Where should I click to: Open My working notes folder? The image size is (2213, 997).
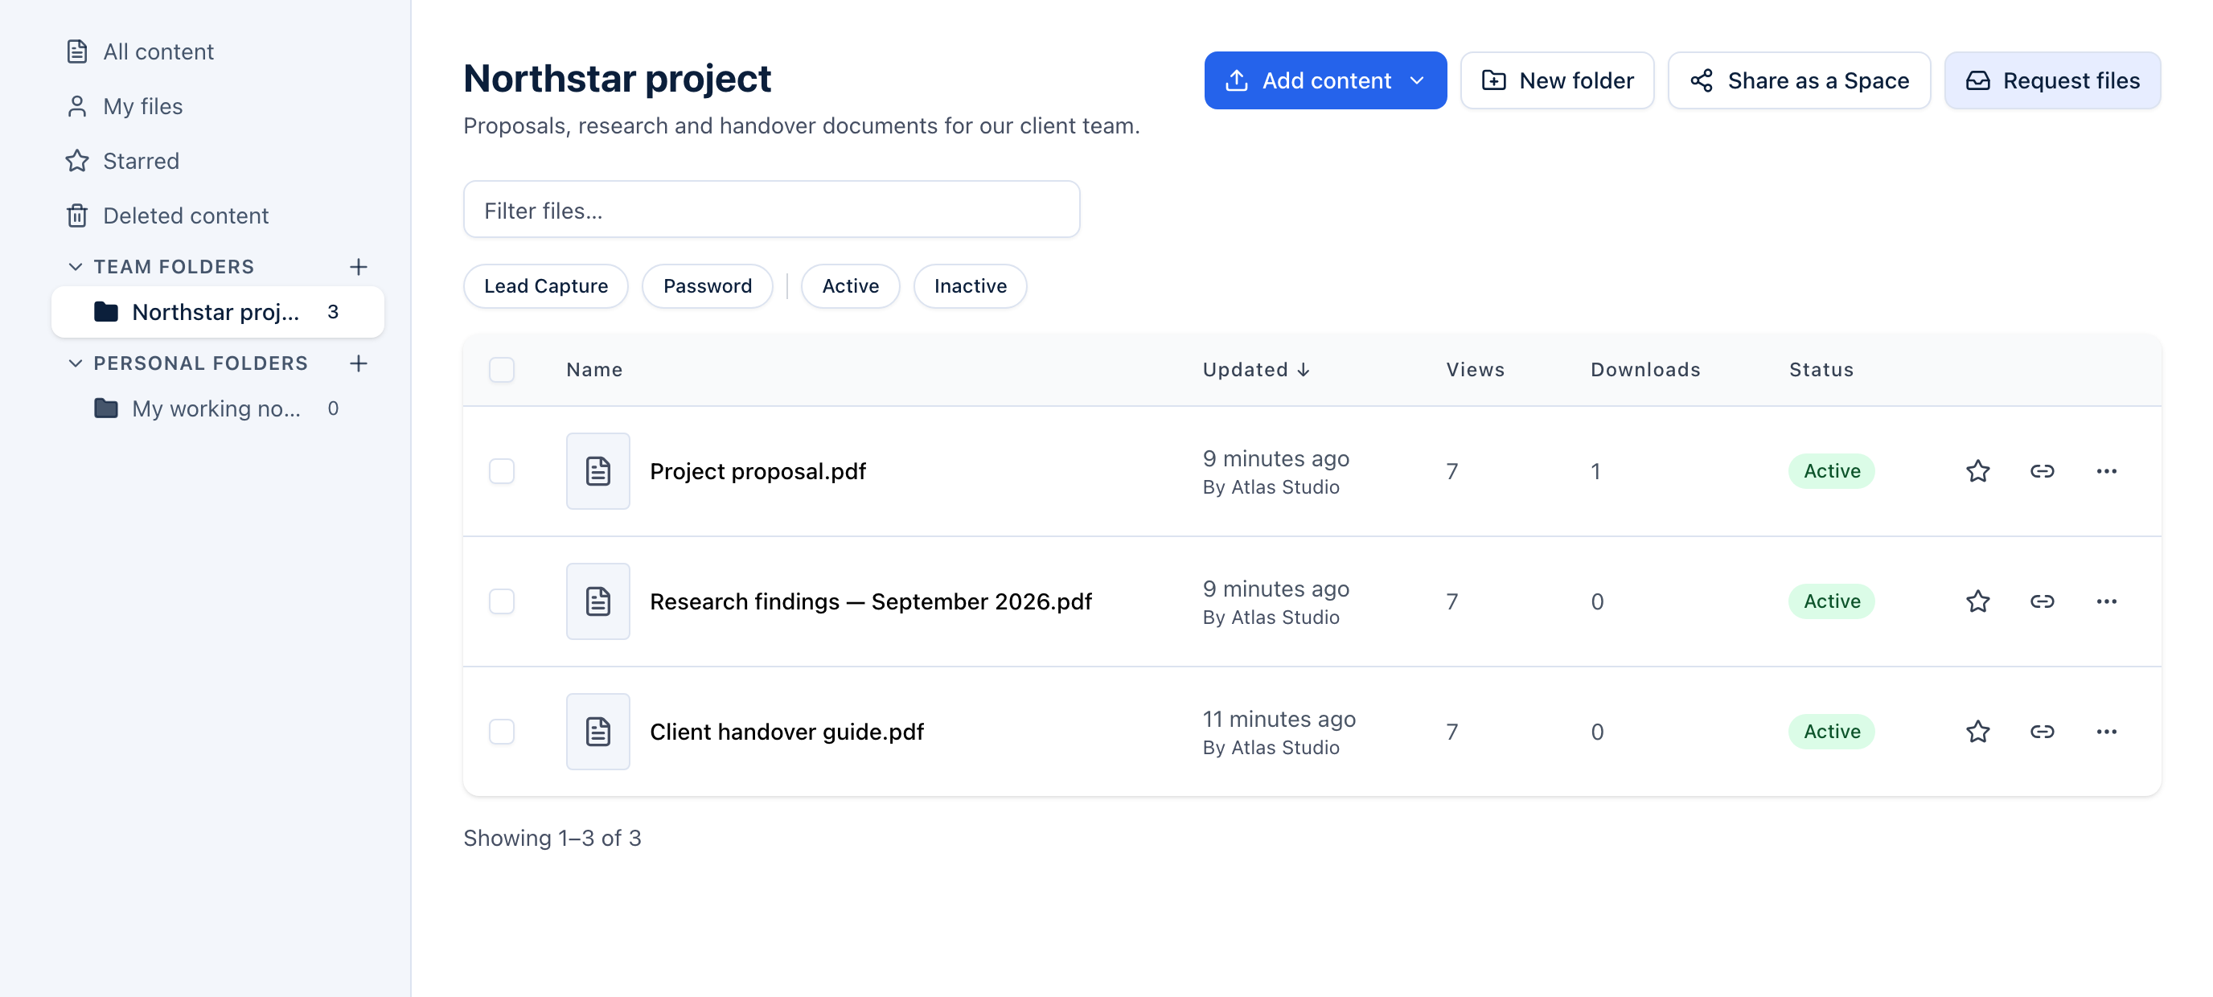(x=217, y=408)
